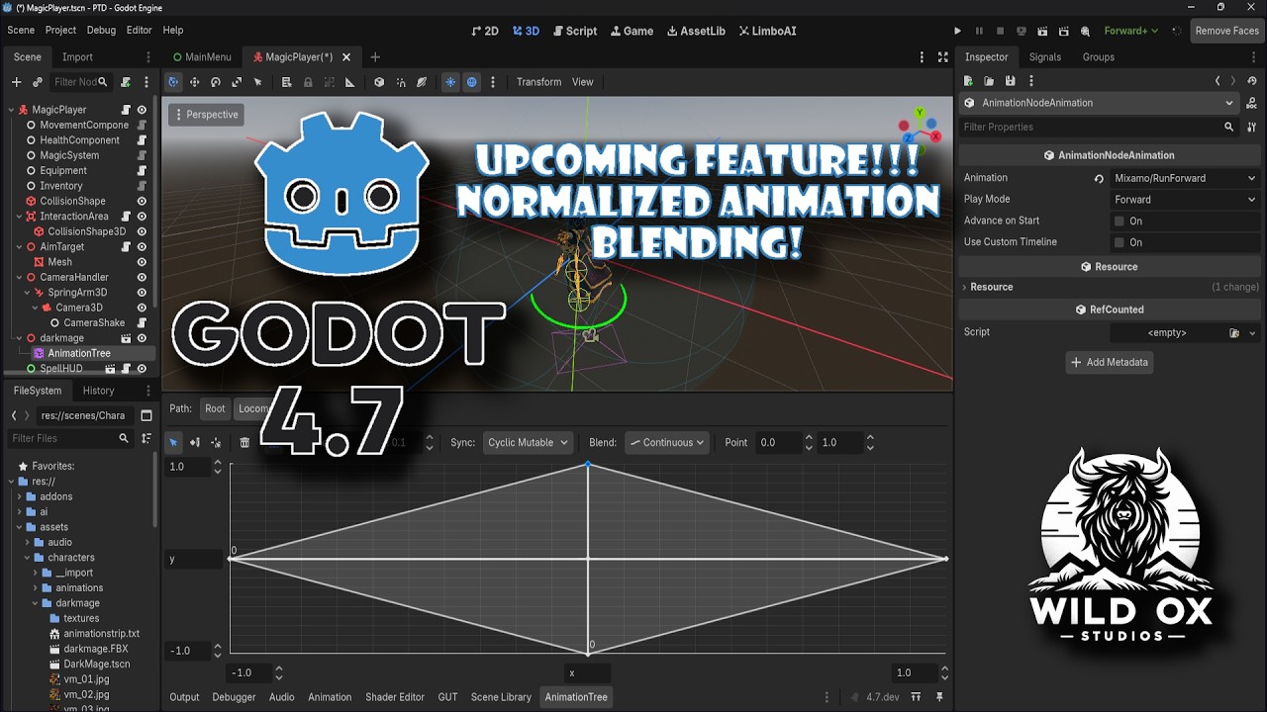Viewport: 1267px width, 712px height.
Task: Open the FileSystem sort files icon
Action: tap(146, 438)
